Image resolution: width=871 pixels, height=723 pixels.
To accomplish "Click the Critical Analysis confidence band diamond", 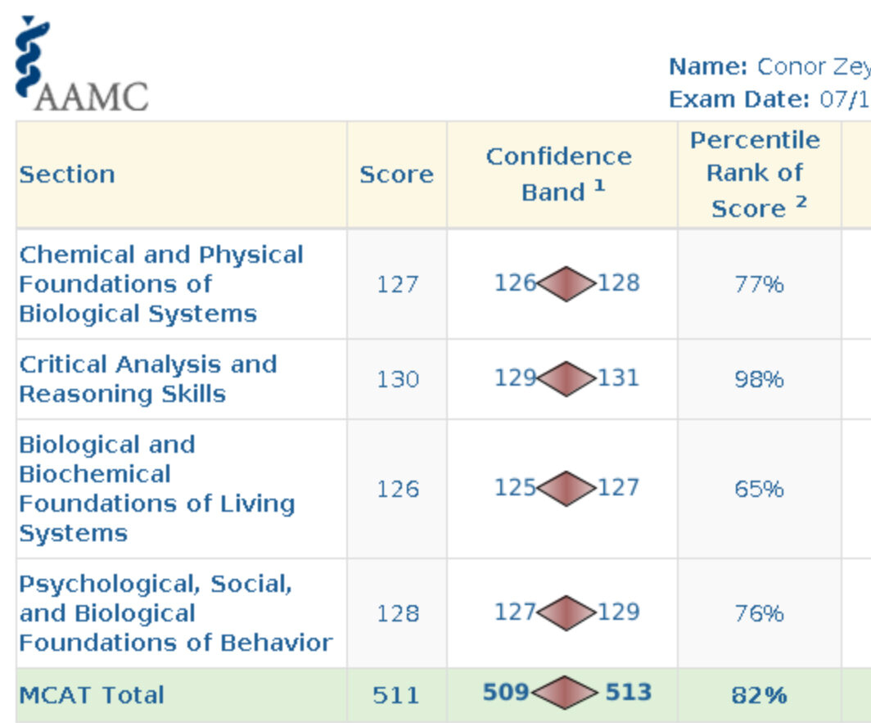I will click(566, 379).
